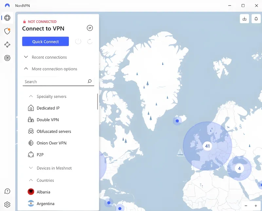The image size is (262, 211).
Task: Click the P2P icon
Action: (x=31, y=155)
